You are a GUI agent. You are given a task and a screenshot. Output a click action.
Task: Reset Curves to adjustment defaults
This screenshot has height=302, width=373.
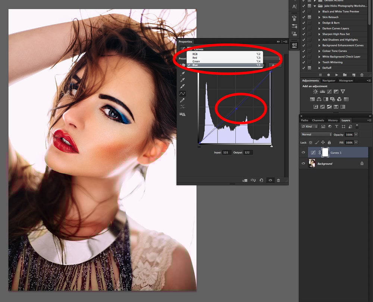(261, 180)
